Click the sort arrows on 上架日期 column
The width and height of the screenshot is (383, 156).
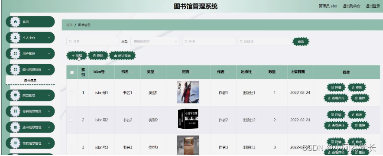[x=307, y=72]
